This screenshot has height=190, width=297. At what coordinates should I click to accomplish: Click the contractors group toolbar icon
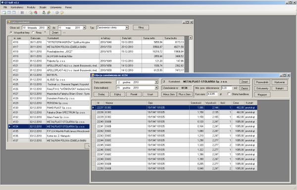point(49,13)
